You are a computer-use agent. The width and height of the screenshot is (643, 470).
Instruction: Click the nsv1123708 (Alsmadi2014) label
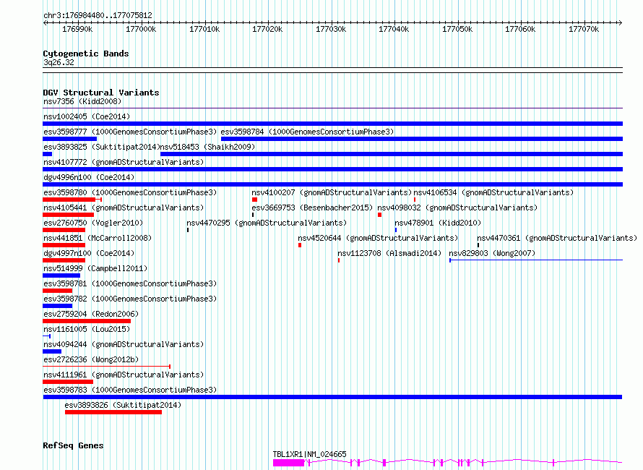(389, 253)
